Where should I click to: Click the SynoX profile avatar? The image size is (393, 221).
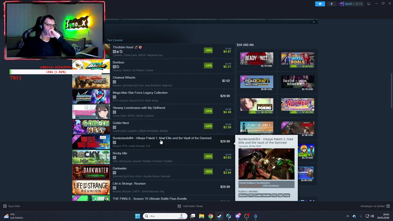pyautogui.click(x=341, y=4)
